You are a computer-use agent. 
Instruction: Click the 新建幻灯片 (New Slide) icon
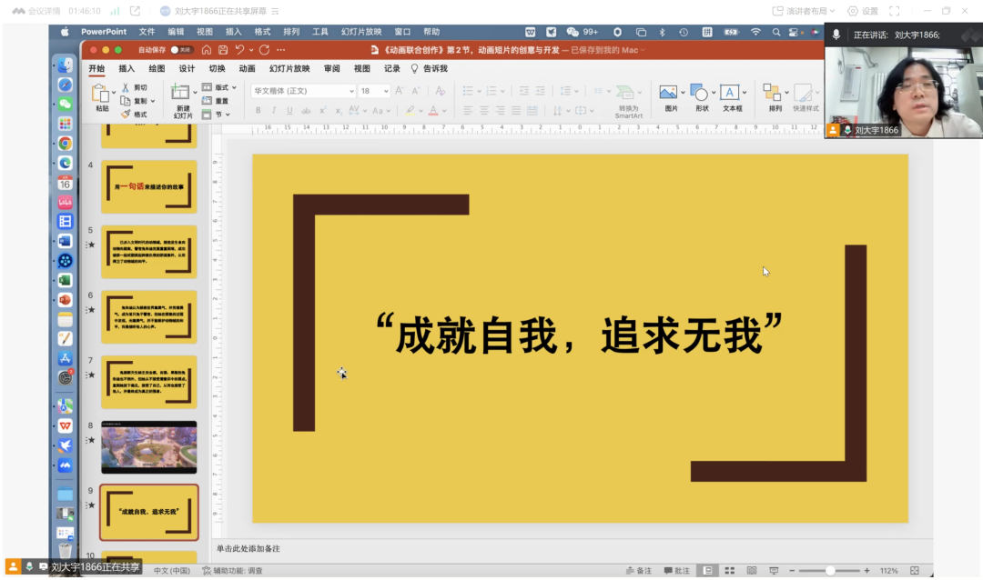coord(180,93)
